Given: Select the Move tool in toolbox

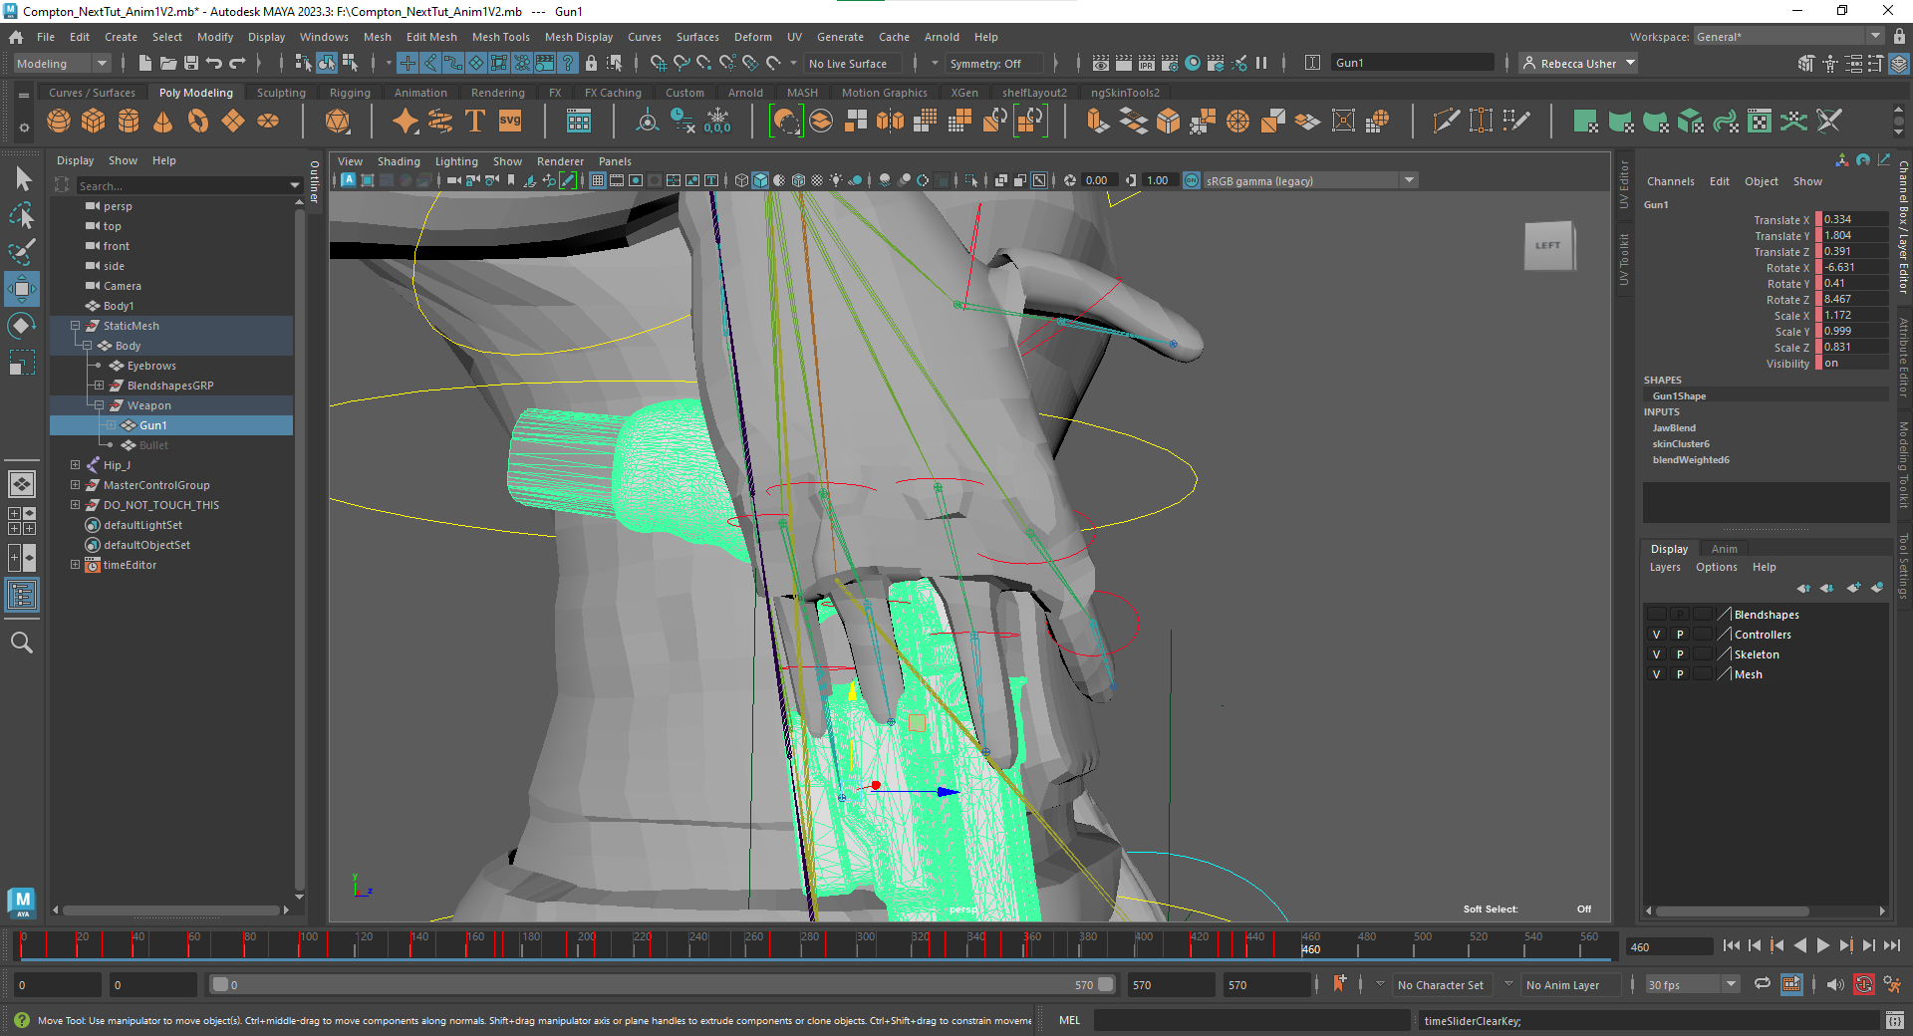Looking at the screenshot, I should click(x=22, y=289).
